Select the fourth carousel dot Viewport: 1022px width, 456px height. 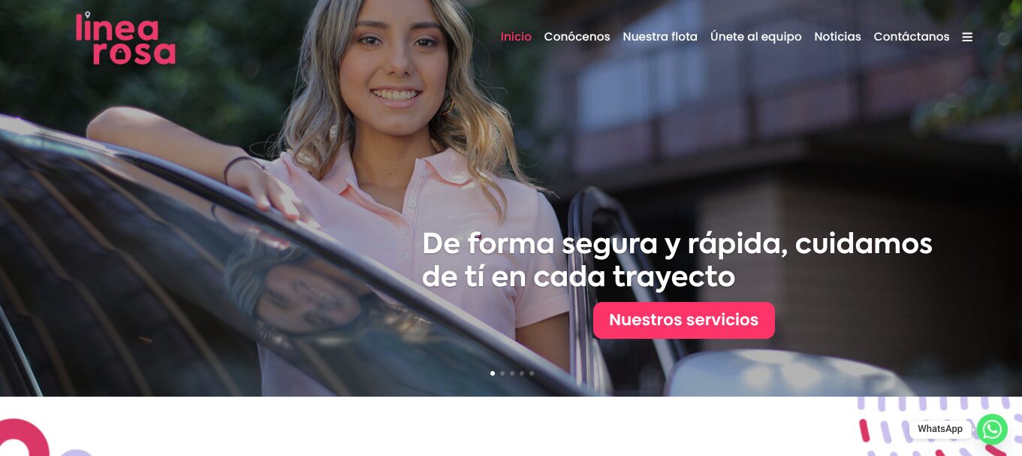522,373
